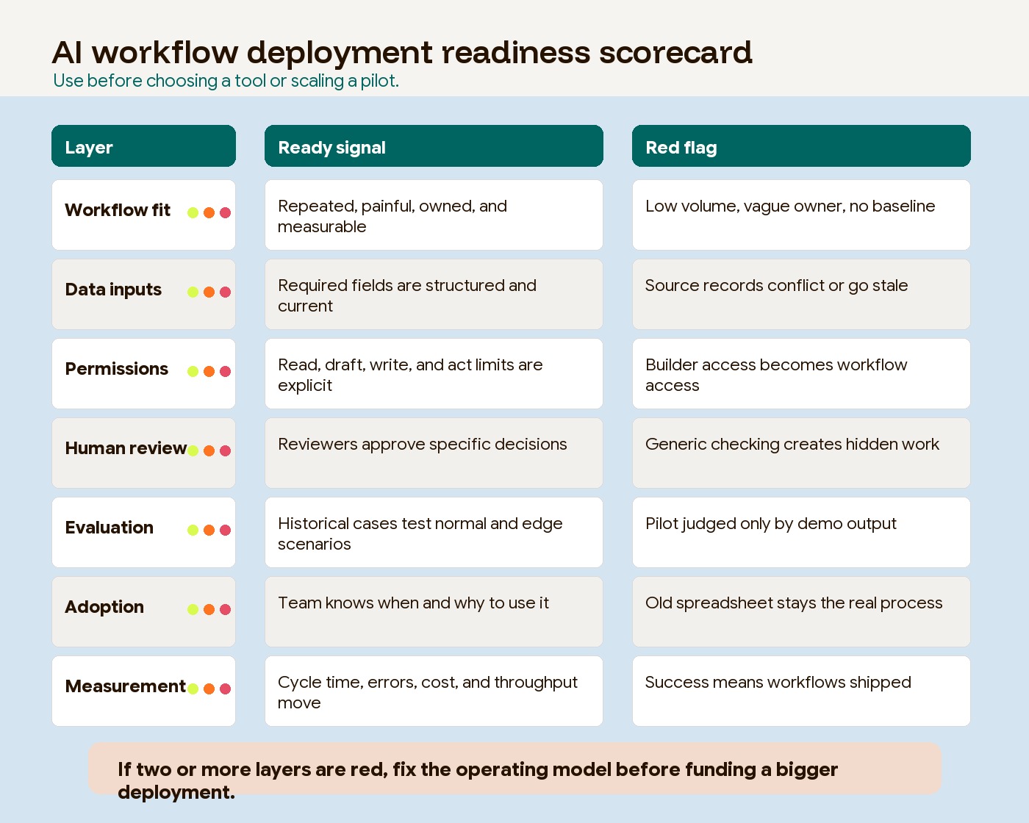Select Measurement's orange status dot
Viewport: 1029px width, 823px height.
tap(209, 689)
